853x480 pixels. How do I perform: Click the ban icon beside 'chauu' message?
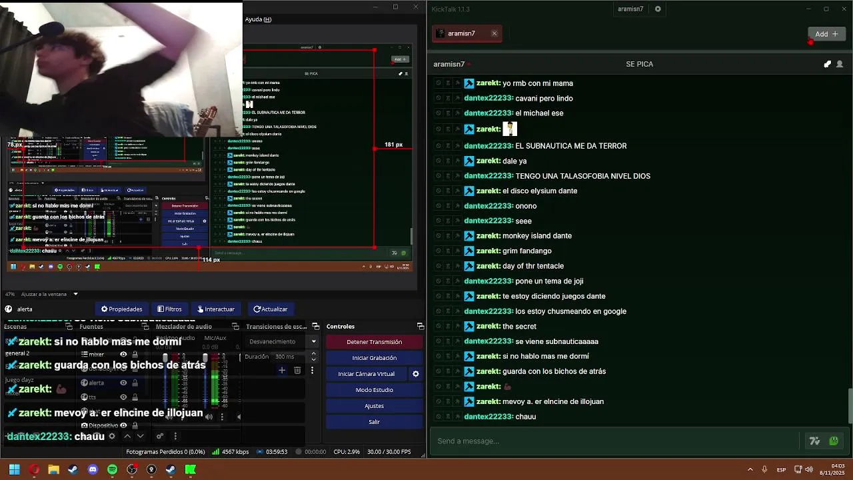(438, 417)
